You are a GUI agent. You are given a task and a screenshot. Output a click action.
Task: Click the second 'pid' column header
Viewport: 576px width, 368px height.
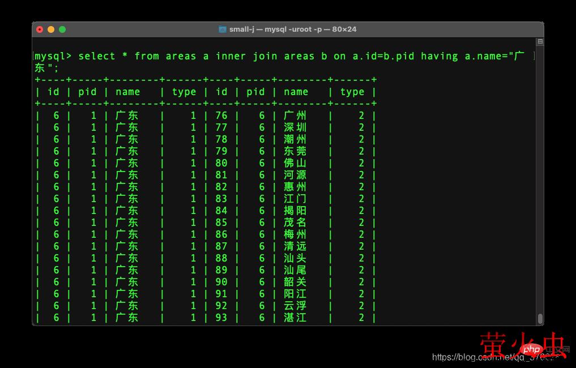[255, 92]
